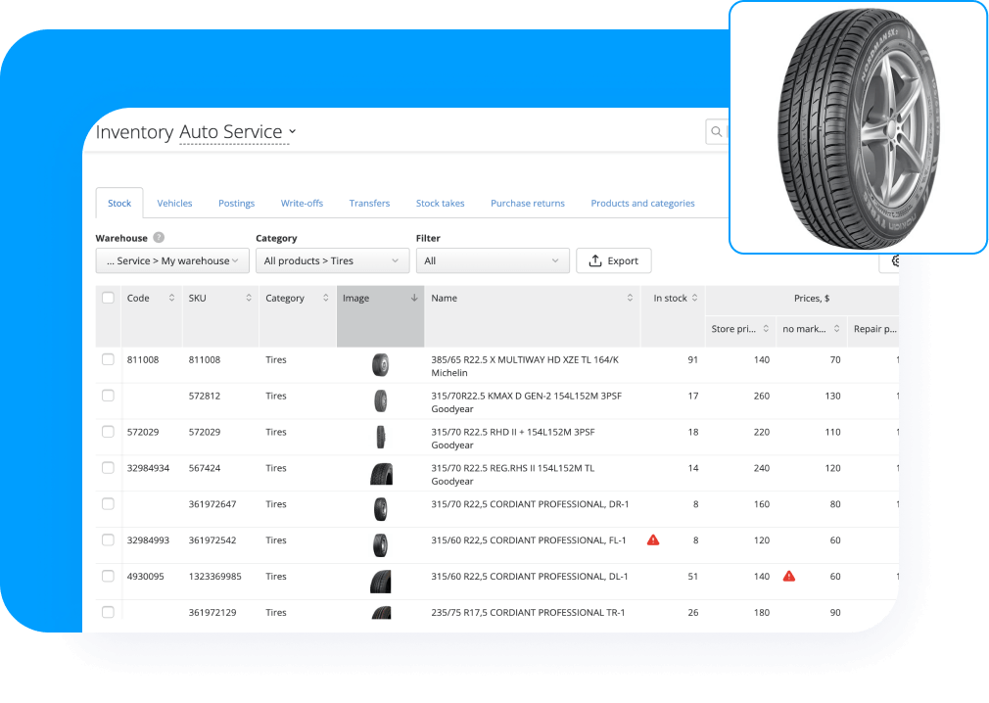Check the select-all checkbox in the table header
Screen dimensions: 989x703
coord(108,297)
